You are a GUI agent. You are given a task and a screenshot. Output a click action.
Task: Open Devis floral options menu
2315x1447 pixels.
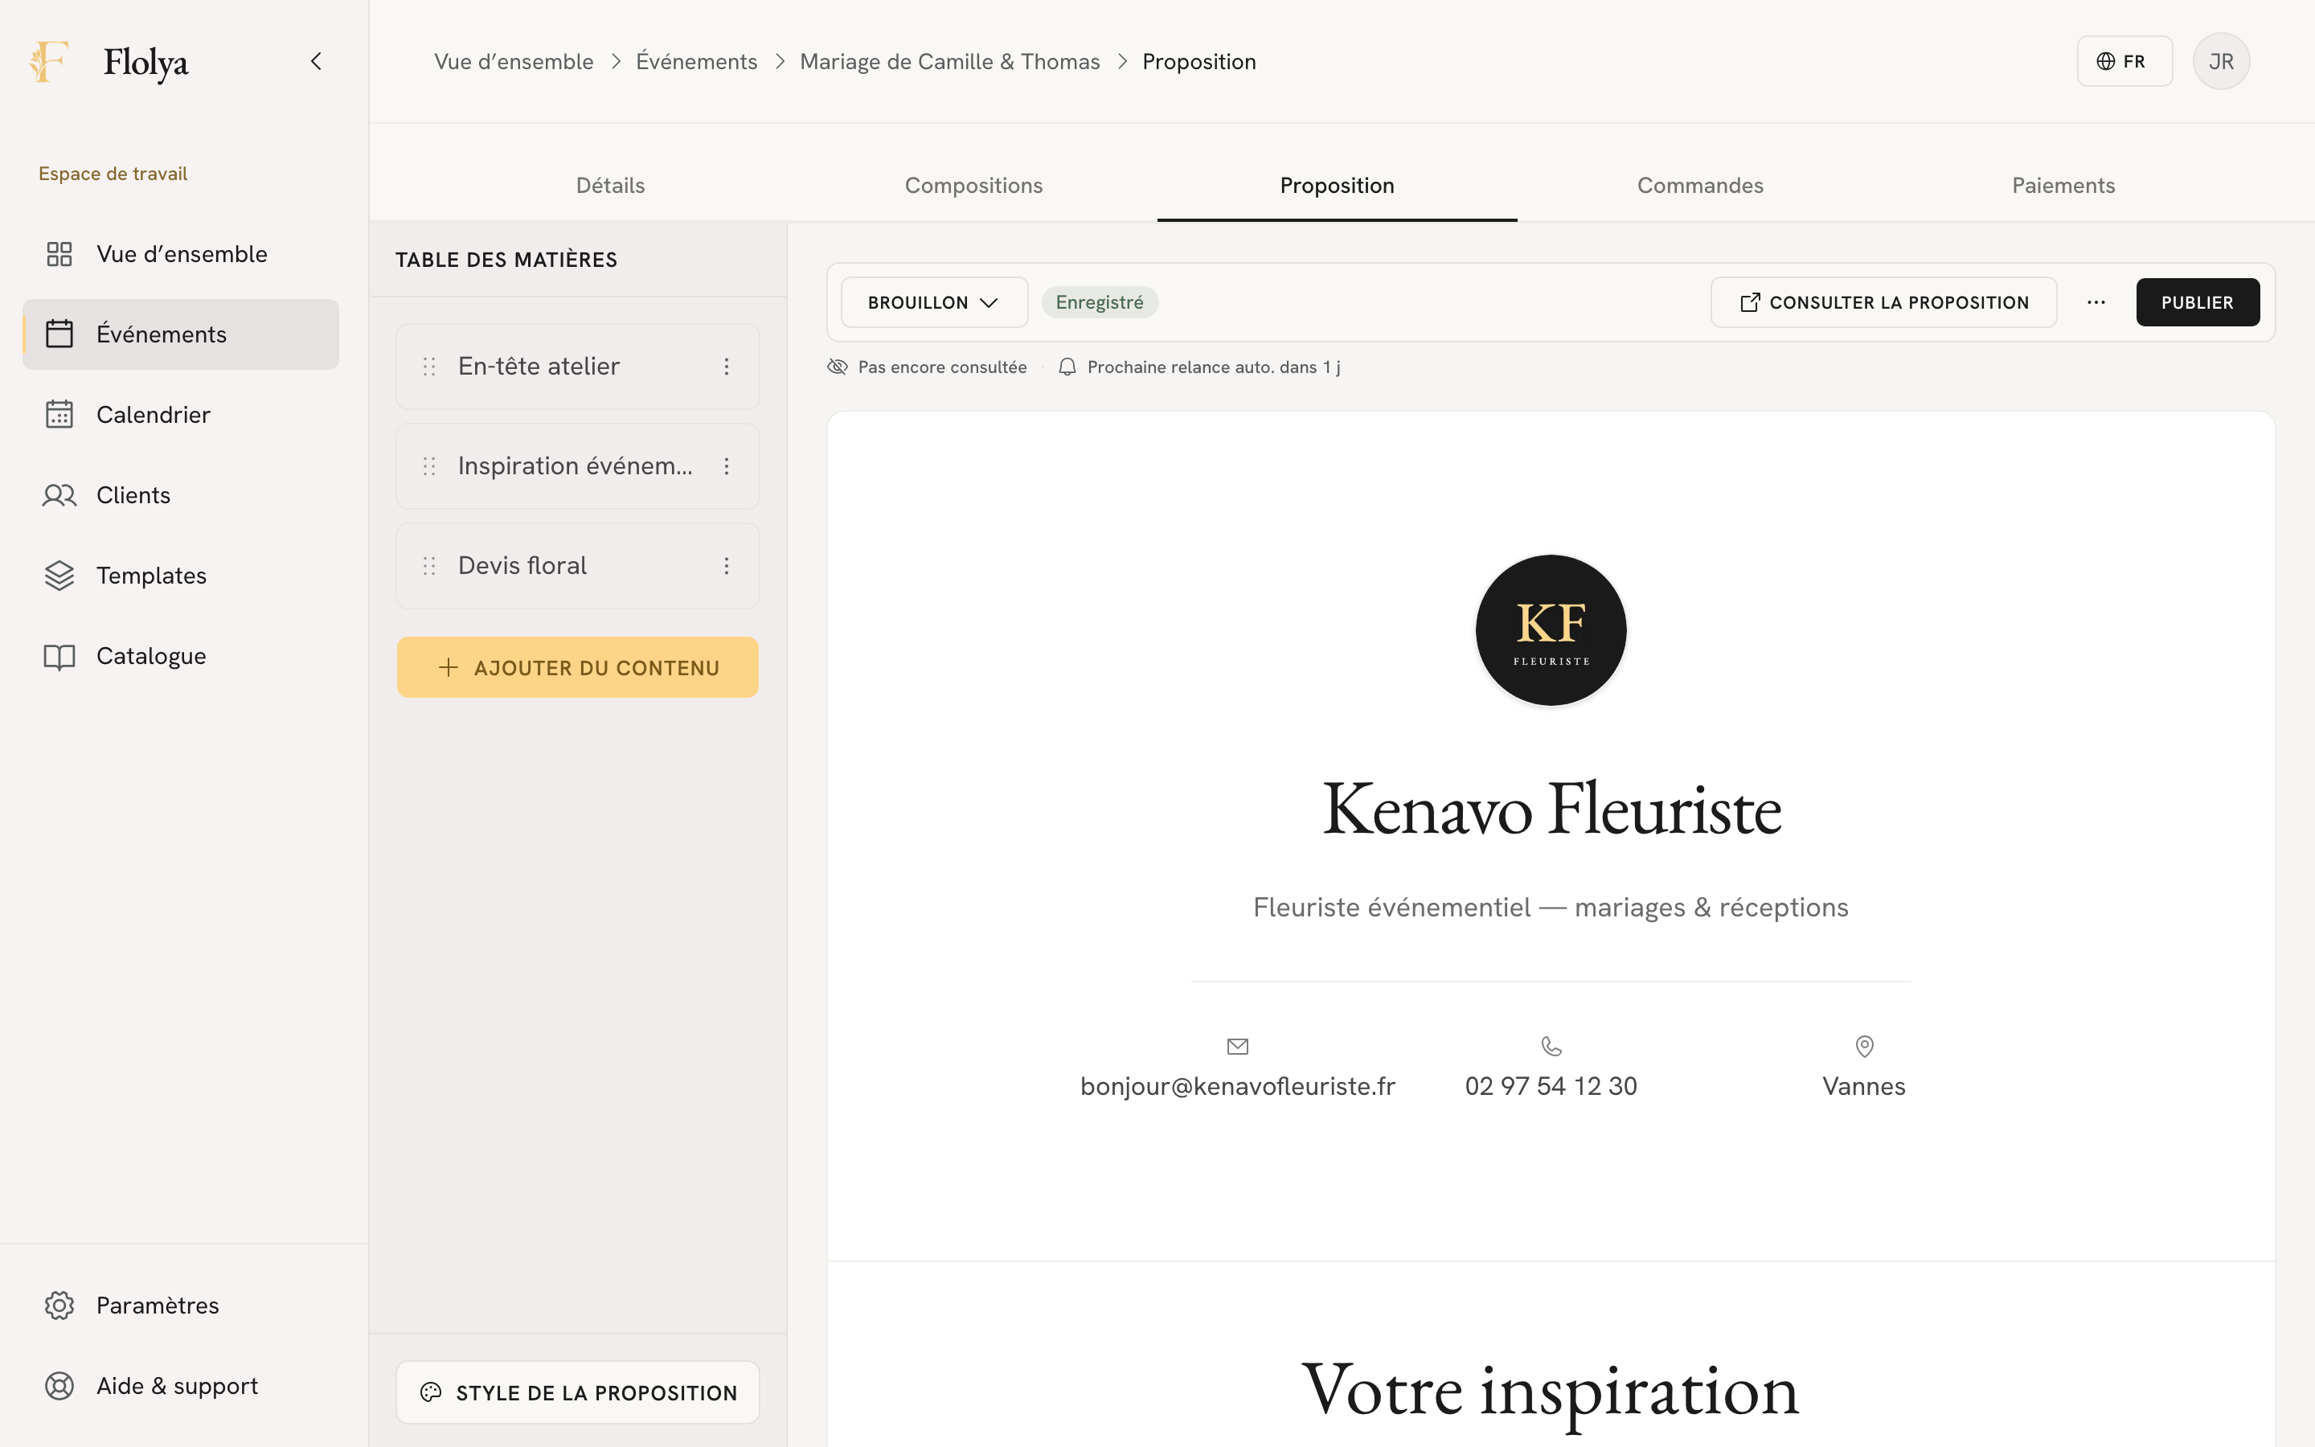point(727,566)
